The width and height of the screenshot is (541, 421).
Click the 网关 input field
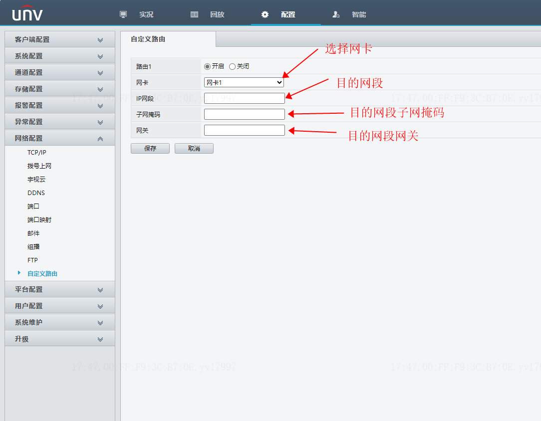click(x=244, y=130)
